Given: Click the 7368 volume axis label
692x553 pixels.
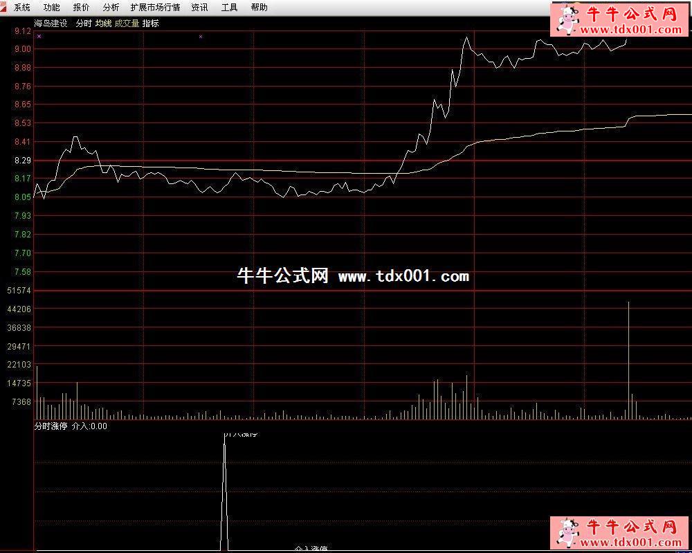Looking at the screenshot, I should 21,402.
